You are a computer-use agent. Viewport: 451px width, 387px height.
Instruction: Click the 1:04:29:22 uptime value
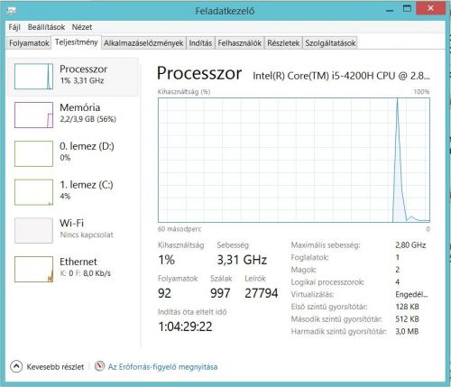coord(185,327)
